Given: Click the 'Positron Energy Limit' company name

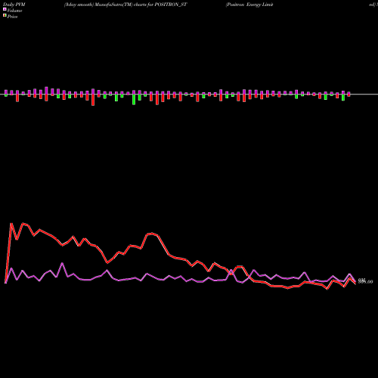Looking at the screenshot, I should 249,5.
